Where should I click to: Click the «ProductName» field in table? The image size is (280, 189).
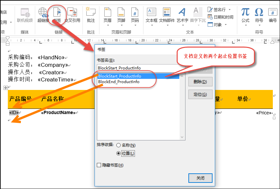[58, 113]
